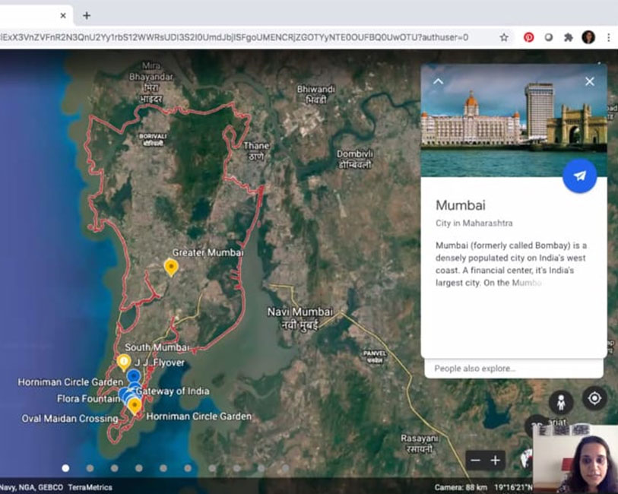Go to the third slide dot

point(114,468)
